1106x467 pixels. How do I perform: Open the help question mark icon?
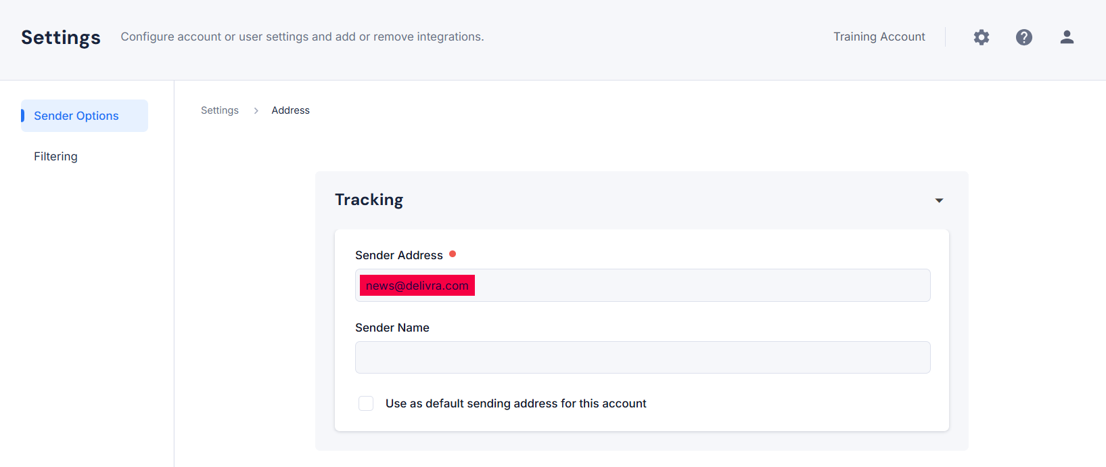tap(1024, 37)
